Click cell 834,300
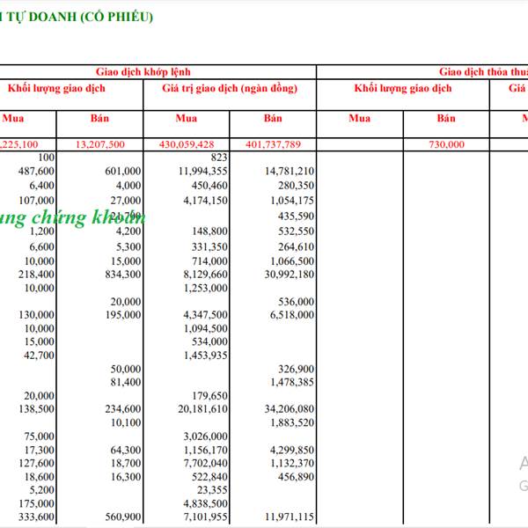528x528 pixels. click(x=123, y=275)
